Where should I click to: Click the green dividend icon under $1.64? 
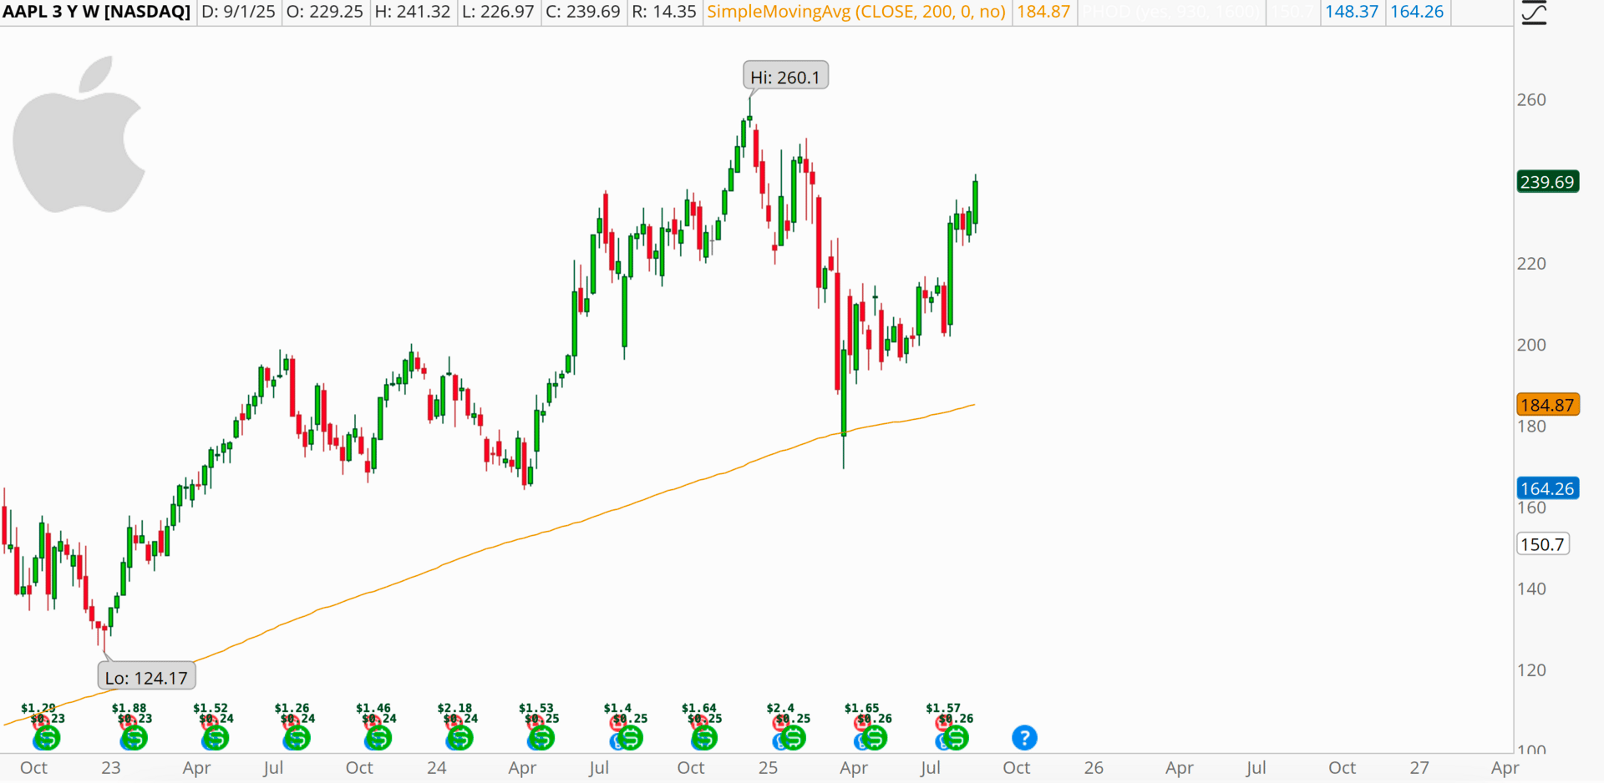[x=705, y=738]
